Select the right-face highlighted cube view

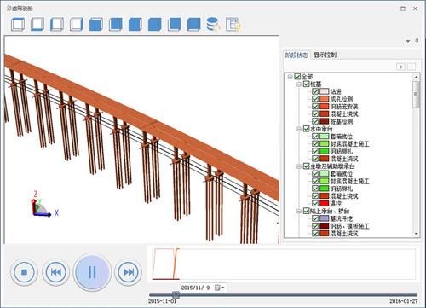[x=77, y=24]
